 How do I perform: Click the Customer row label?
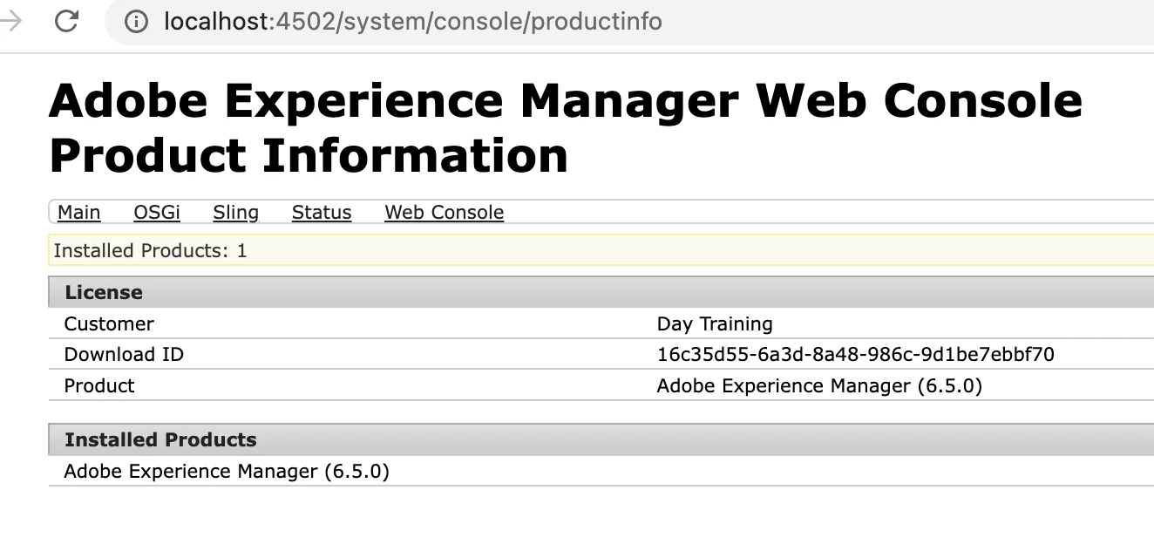click(109, 324)
